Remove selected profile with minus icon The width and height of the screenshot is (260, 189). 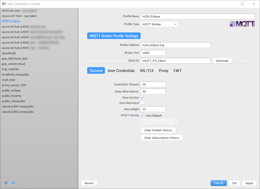(13, 183)
